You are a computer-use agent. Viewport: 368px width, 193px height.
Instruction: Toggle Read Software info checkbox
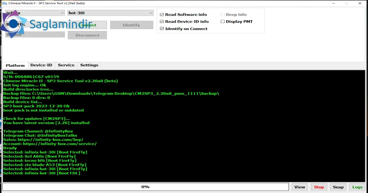[x=162, y=14]
